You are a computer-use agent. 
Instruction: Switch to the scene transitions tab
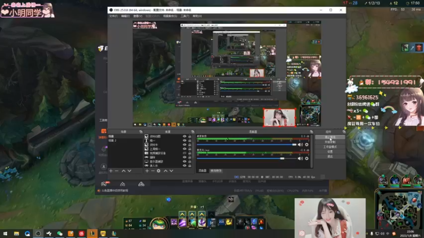click(x=216, y=171)
